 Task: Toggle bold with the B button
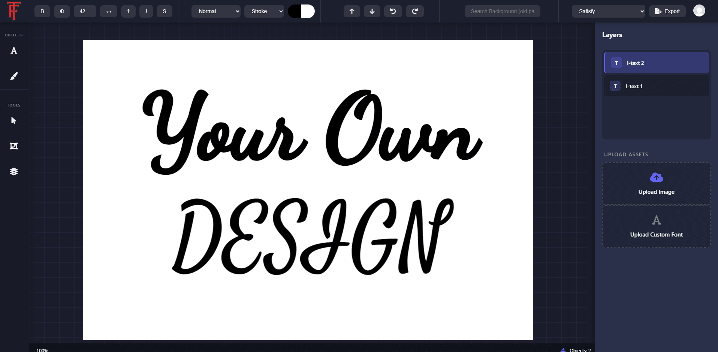(x=42, y=11)
